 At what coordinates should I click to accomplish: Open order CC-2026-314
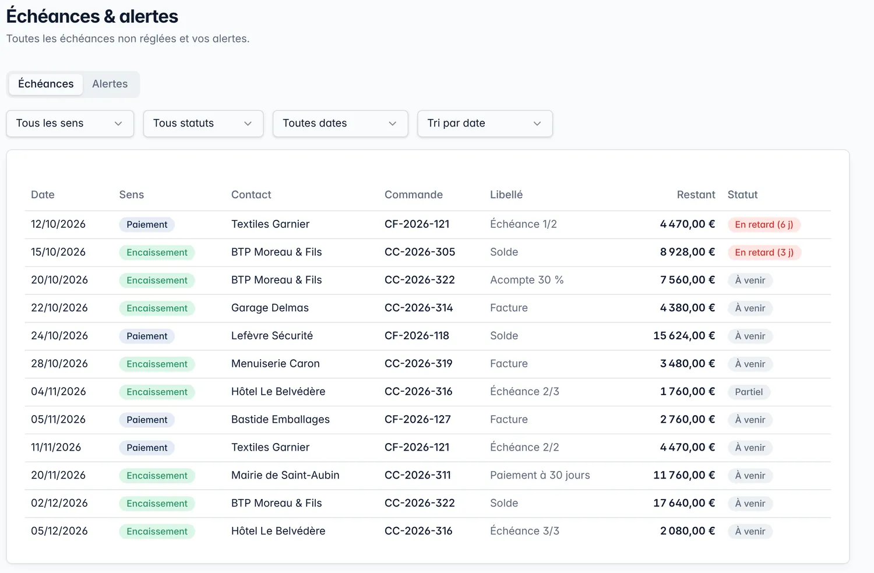418,308
